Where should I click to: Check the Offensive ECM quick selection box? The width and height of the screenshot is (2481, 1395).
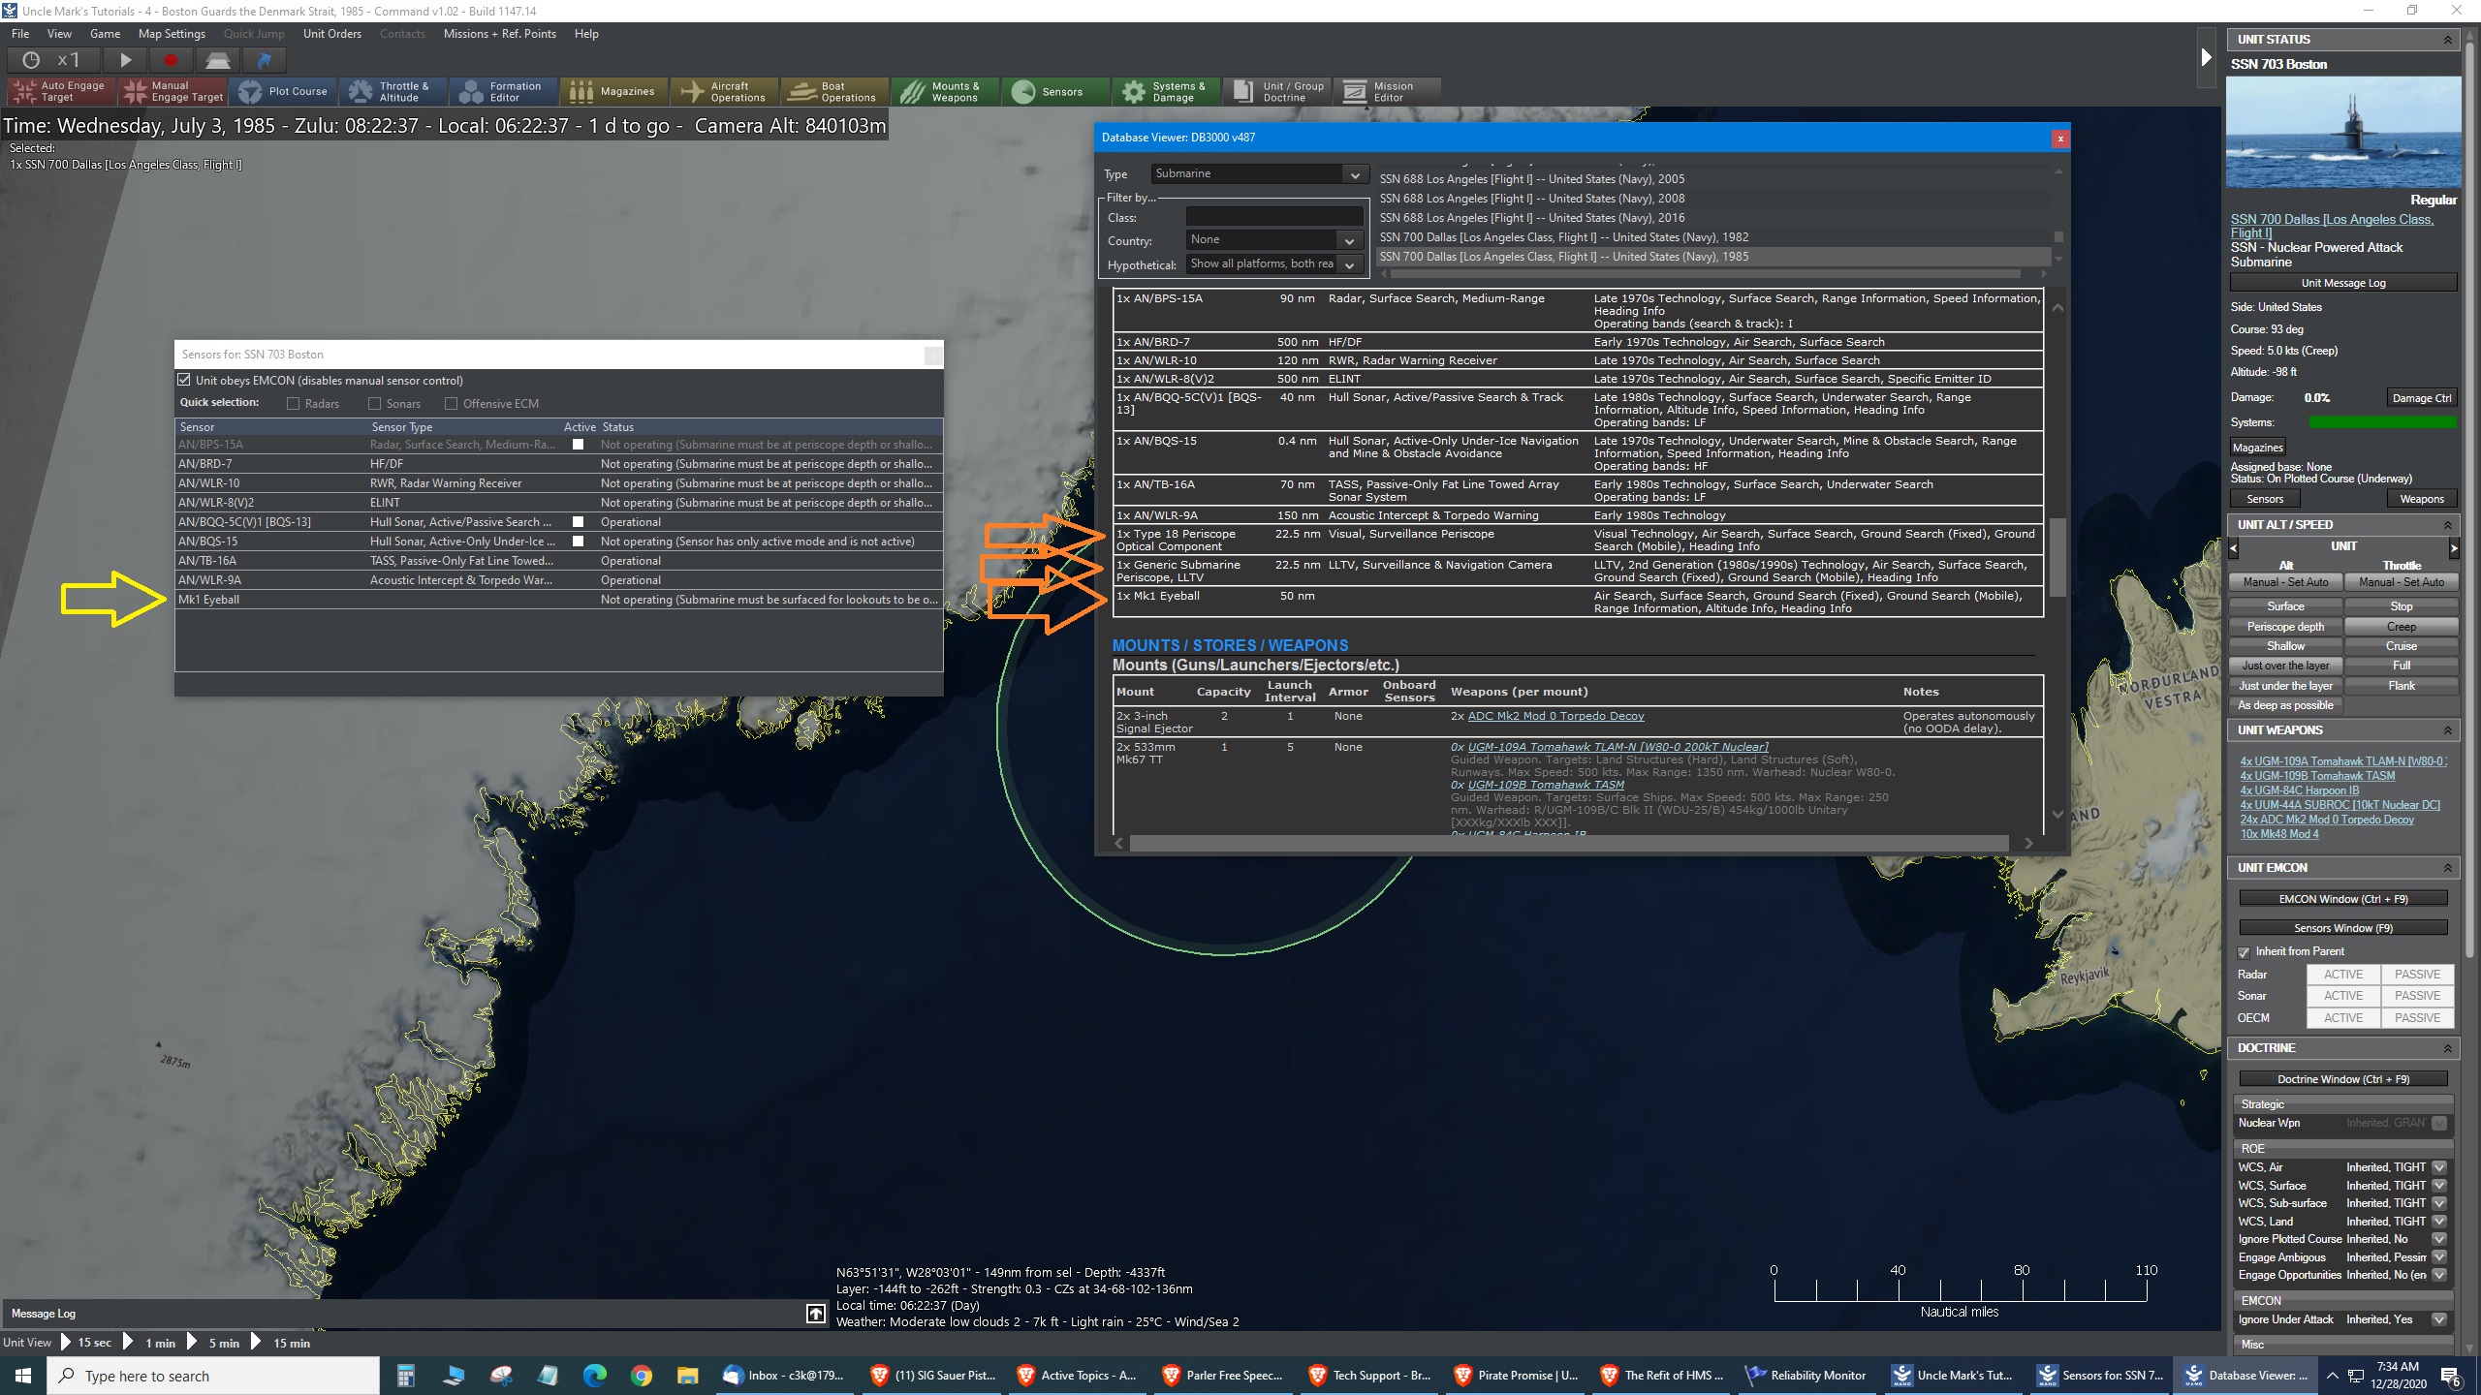coord(451,403)
